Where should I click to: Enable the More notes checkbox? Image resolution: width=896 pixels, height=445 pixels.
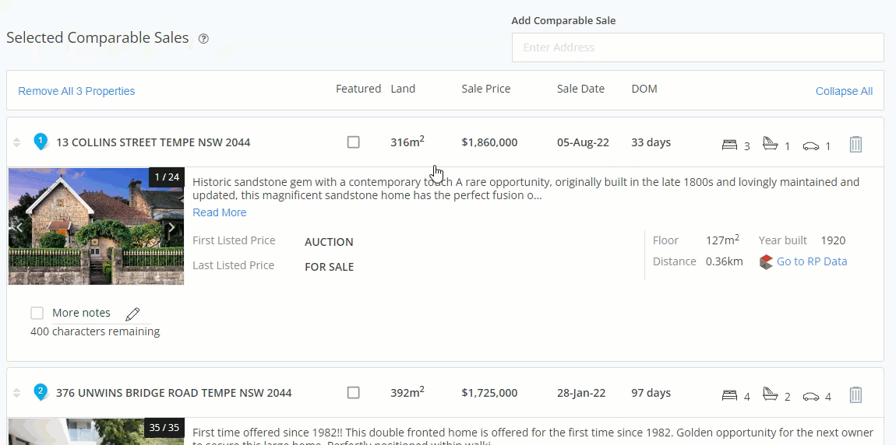pos(37,313)
